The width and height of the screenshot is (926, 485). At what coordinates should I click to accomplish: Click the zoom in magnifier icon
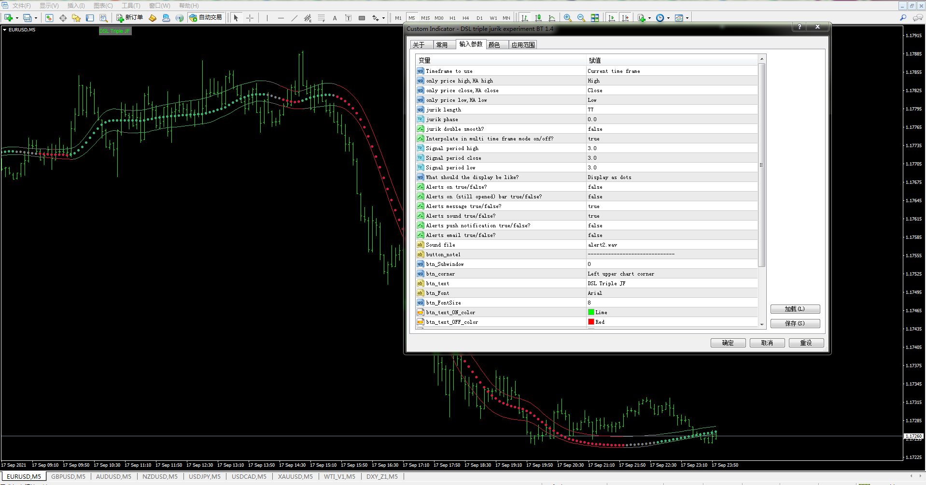(x=568, y=18)
